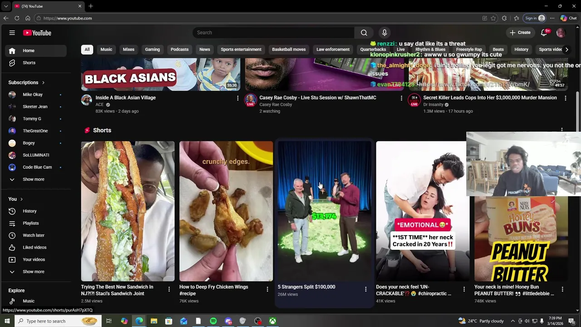This screenshot has height=327, width=581.
Task: Open options for Best New Sandwich short
Action: pyautogui.click(x=169, y=289)
